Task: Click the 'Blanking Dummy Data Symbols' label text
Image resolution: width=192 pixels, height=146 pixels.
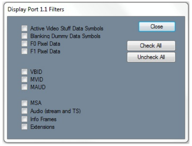Action: (x=65, y=36)
